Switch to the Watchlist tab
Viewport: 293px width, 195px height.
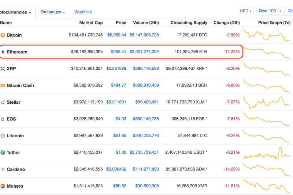click(83, 12)
